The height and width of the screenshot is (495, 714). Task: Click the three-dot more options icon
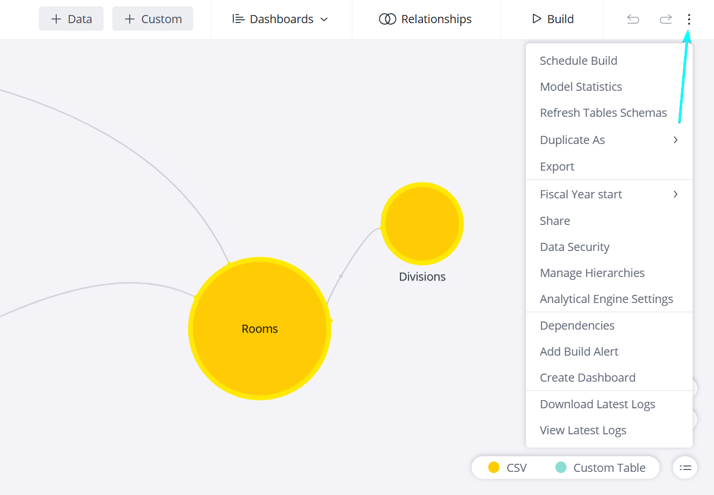point(689,20)
